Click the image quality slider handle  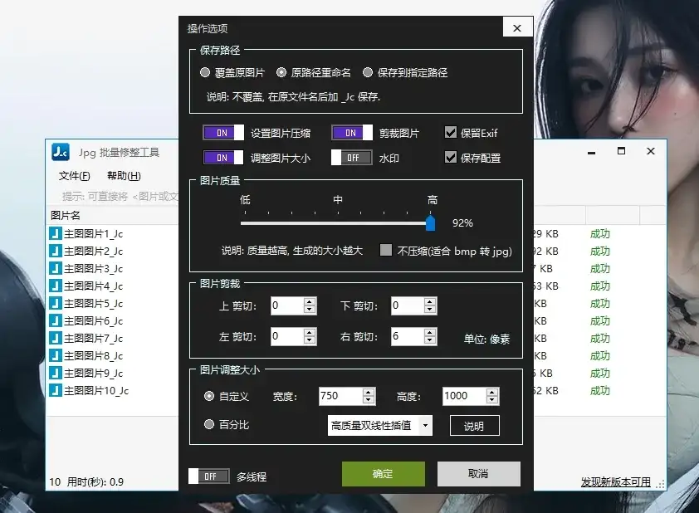point(430,222)
